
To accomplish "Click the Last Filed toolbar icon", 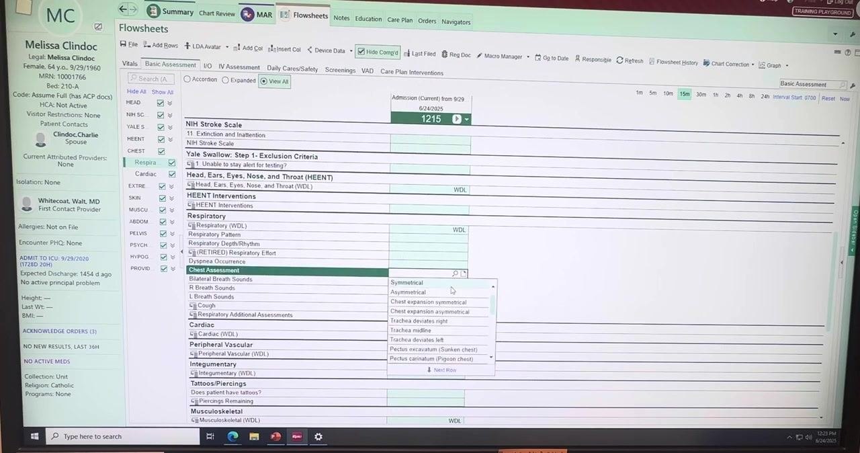I will click(x=407, y=53).
